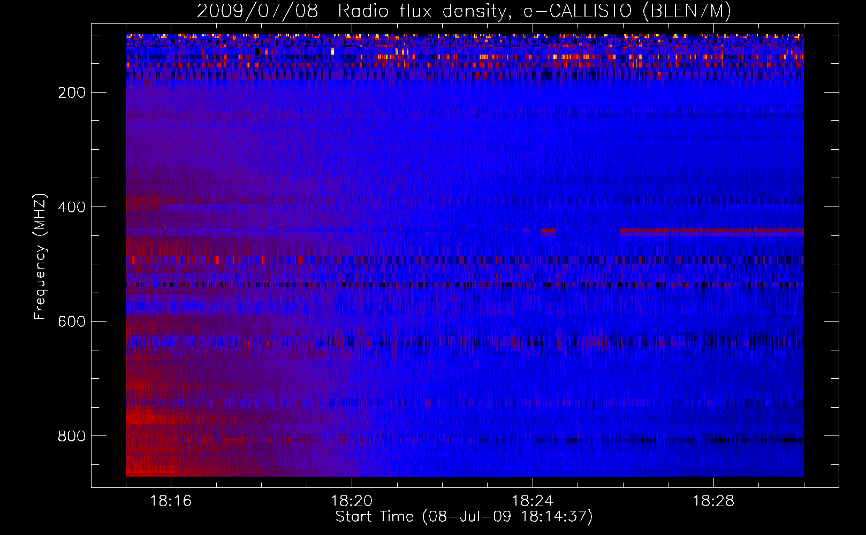Click the 'Start Time (08-Jul-09 18:14:37)' label

[x=464, y=517]
